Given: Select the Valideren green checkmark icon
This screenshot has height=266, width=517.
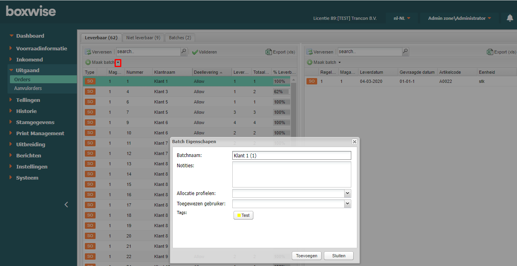Looking at the screenshot, I should coord(195,52).
